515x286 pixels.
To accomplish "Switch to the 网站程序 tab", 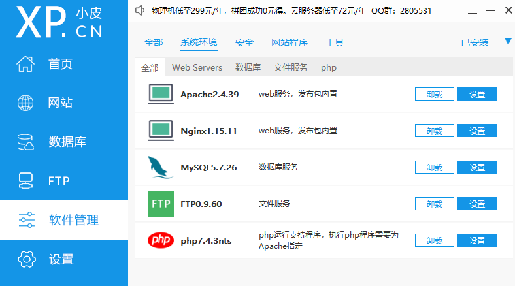I will (x=290, y=42).
